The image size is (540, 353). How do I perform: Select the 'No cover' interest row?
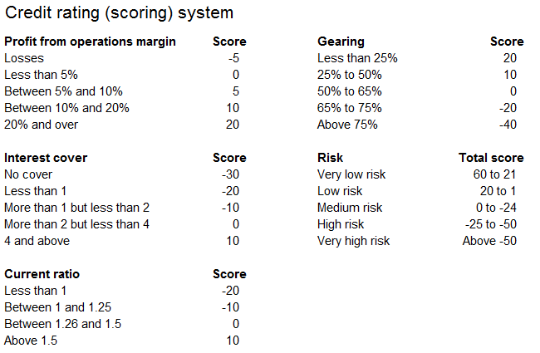coord(121,174)
